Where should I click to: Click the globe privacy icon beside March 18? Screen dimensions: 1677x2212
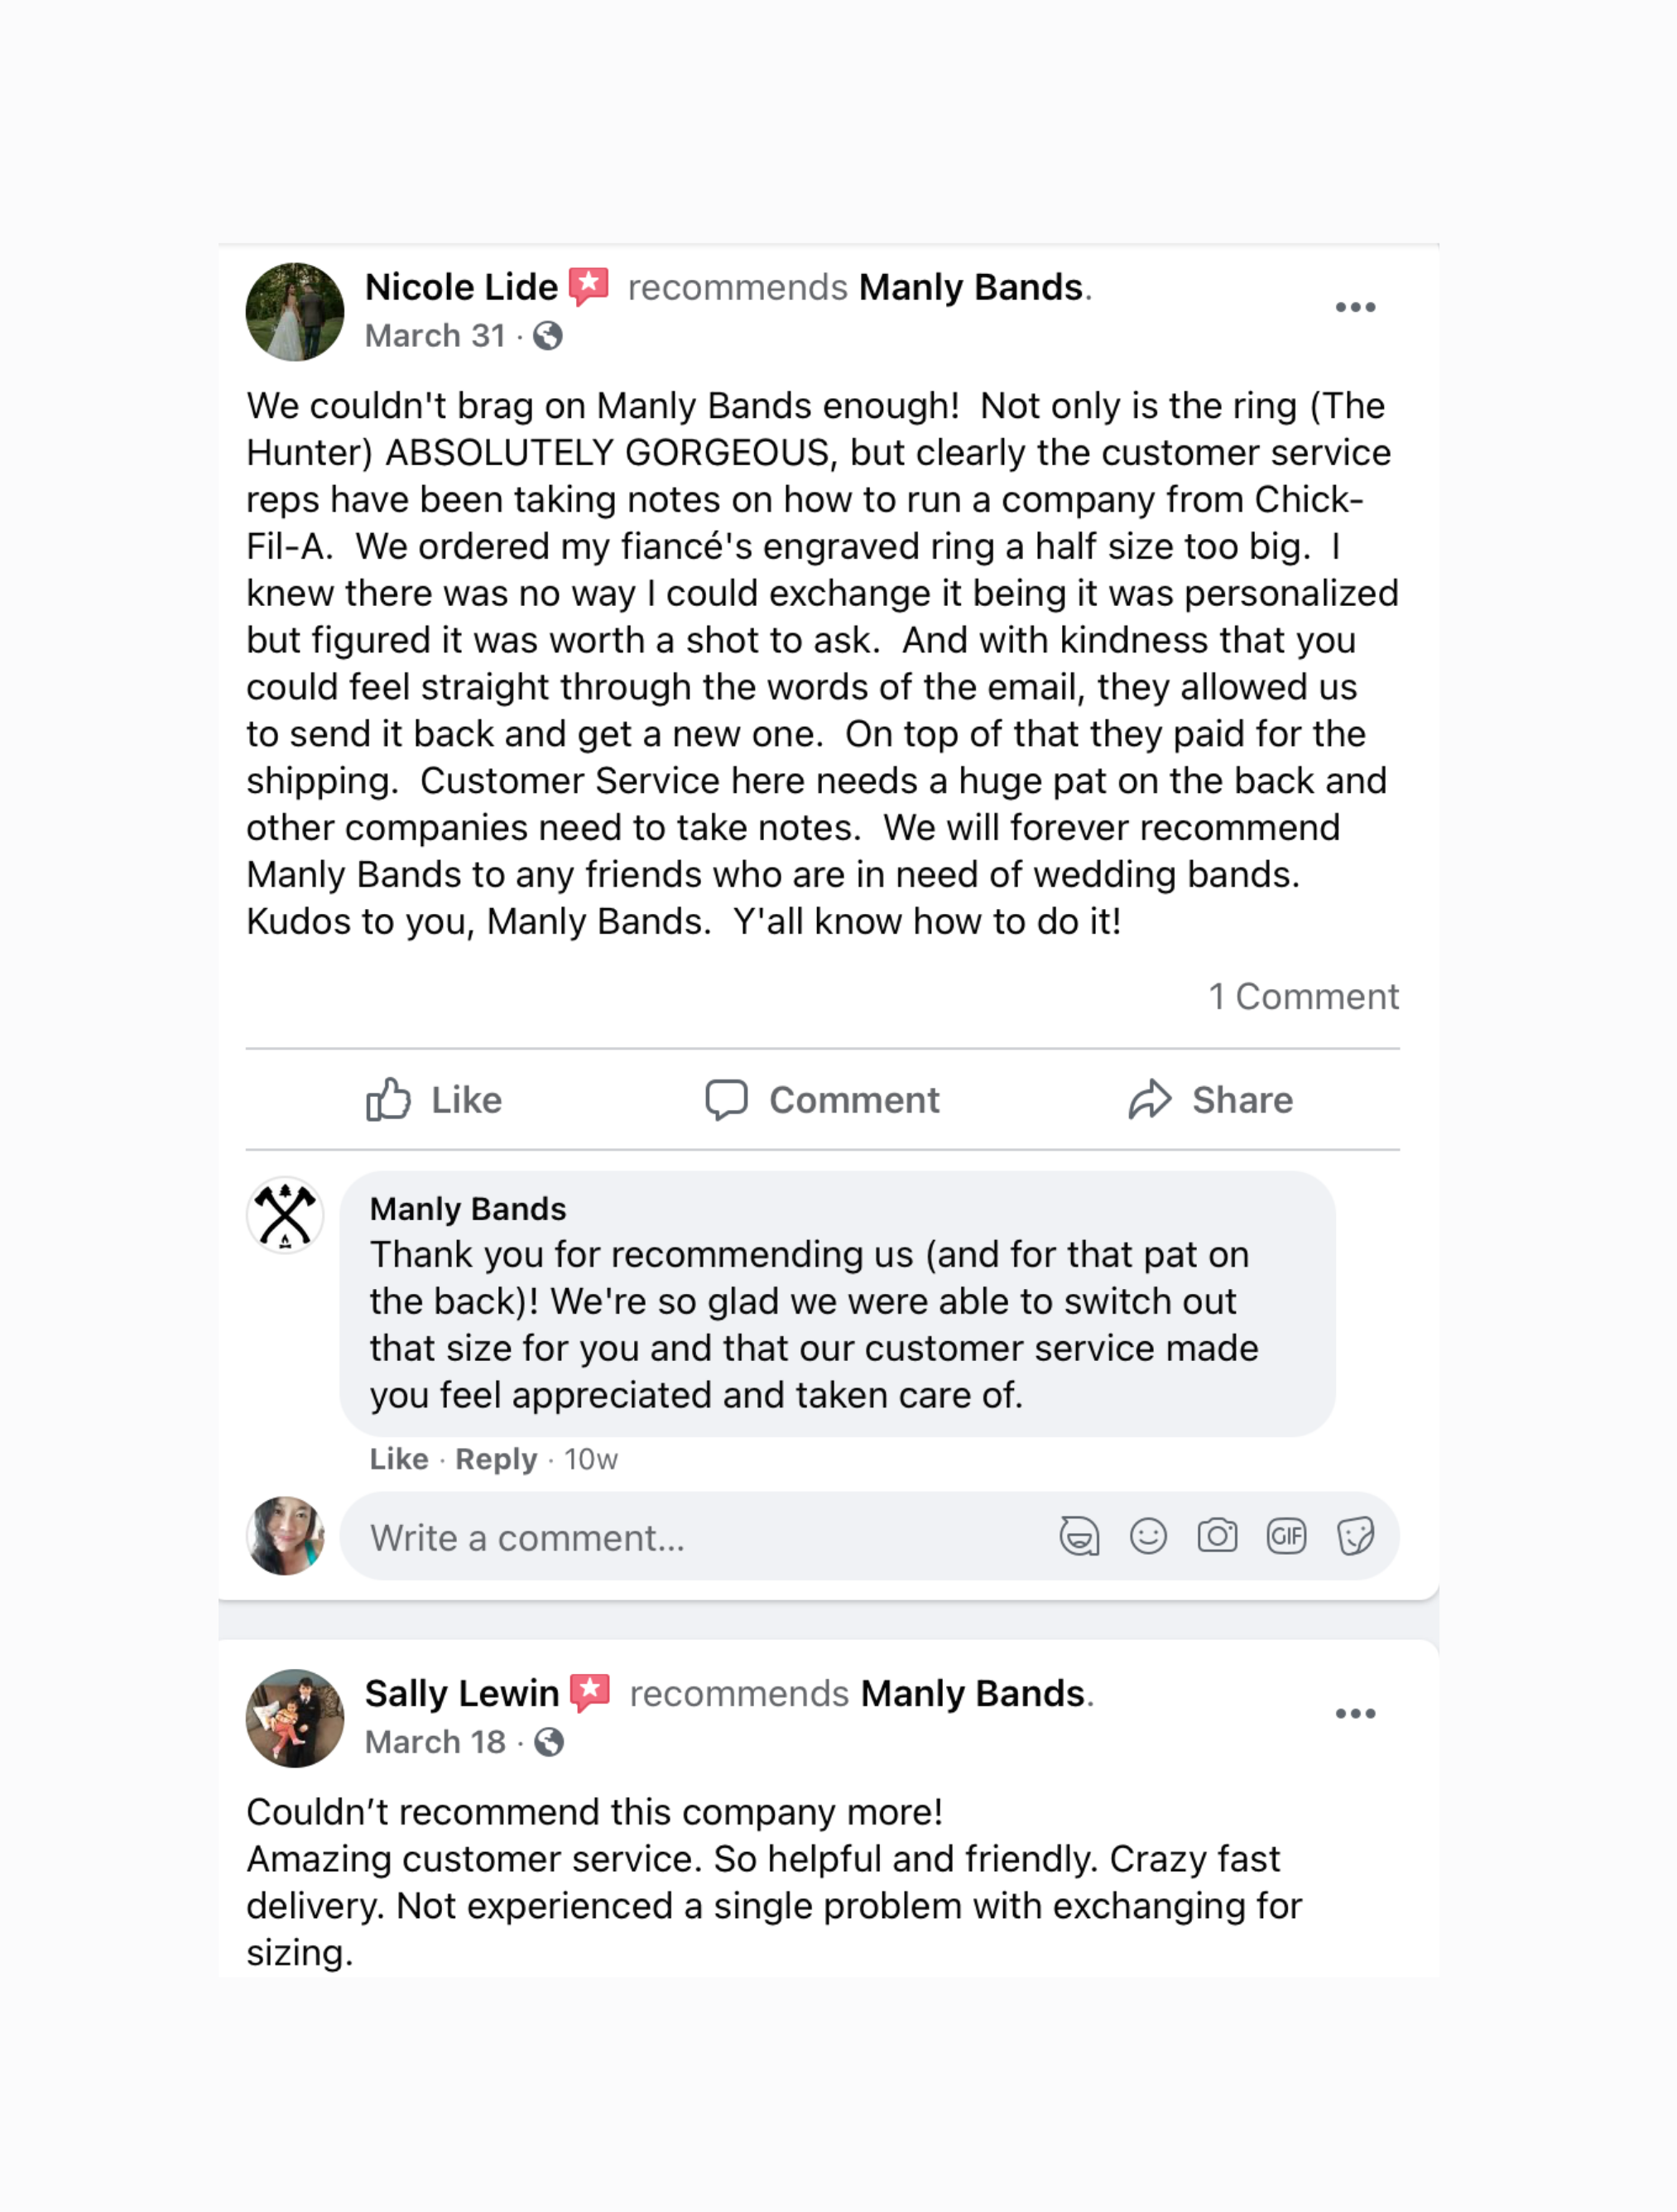tap(549, 1742)
